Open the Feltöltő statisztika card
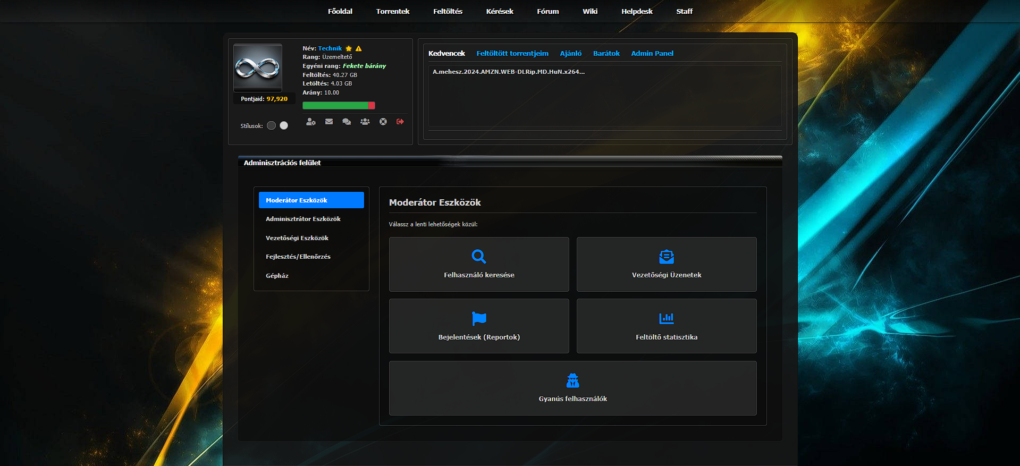The width and height of the screenshot is (1020, 466). coord(667,326)
